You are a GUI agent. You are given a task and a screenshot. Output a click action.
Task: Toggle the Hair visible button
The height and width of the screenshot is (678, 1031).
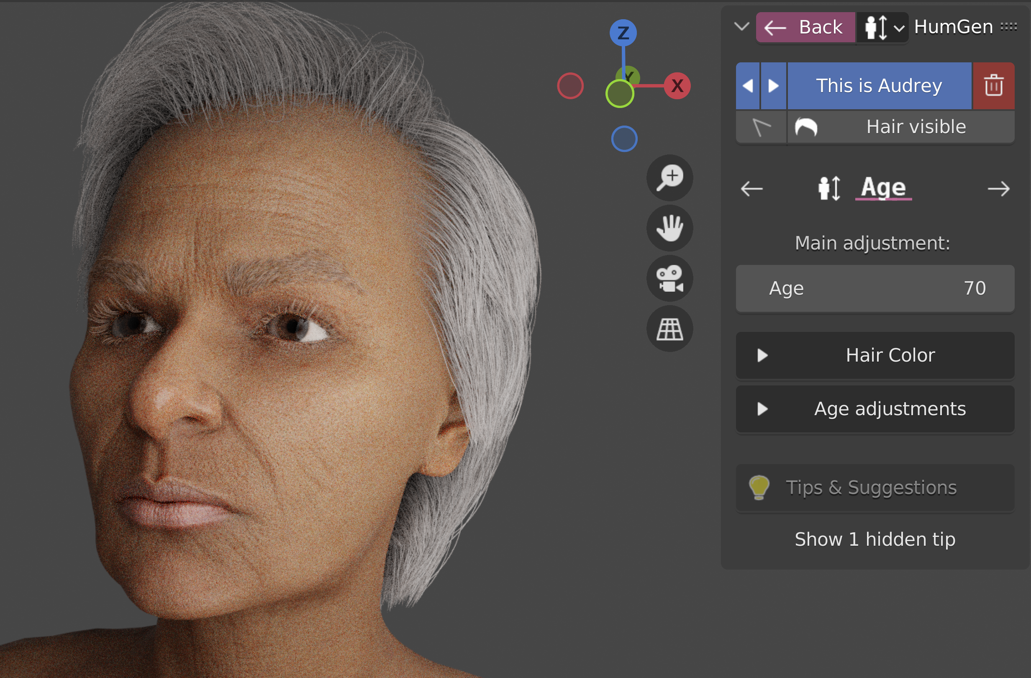point(901,127)
